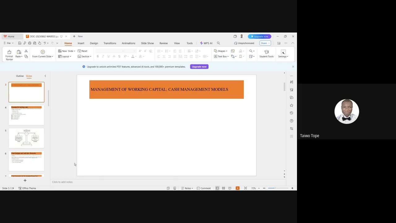Viewport: 396px width, 223px height.
Task: Collapse the ribbon with the up chevron
Action: 293,43
